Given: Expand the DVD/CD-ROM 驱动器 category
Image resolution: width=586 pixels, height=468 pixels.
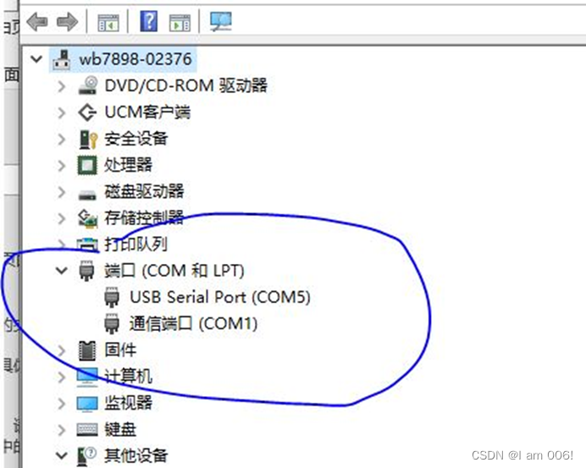Looking at the screenshot, I should point(61,86).
